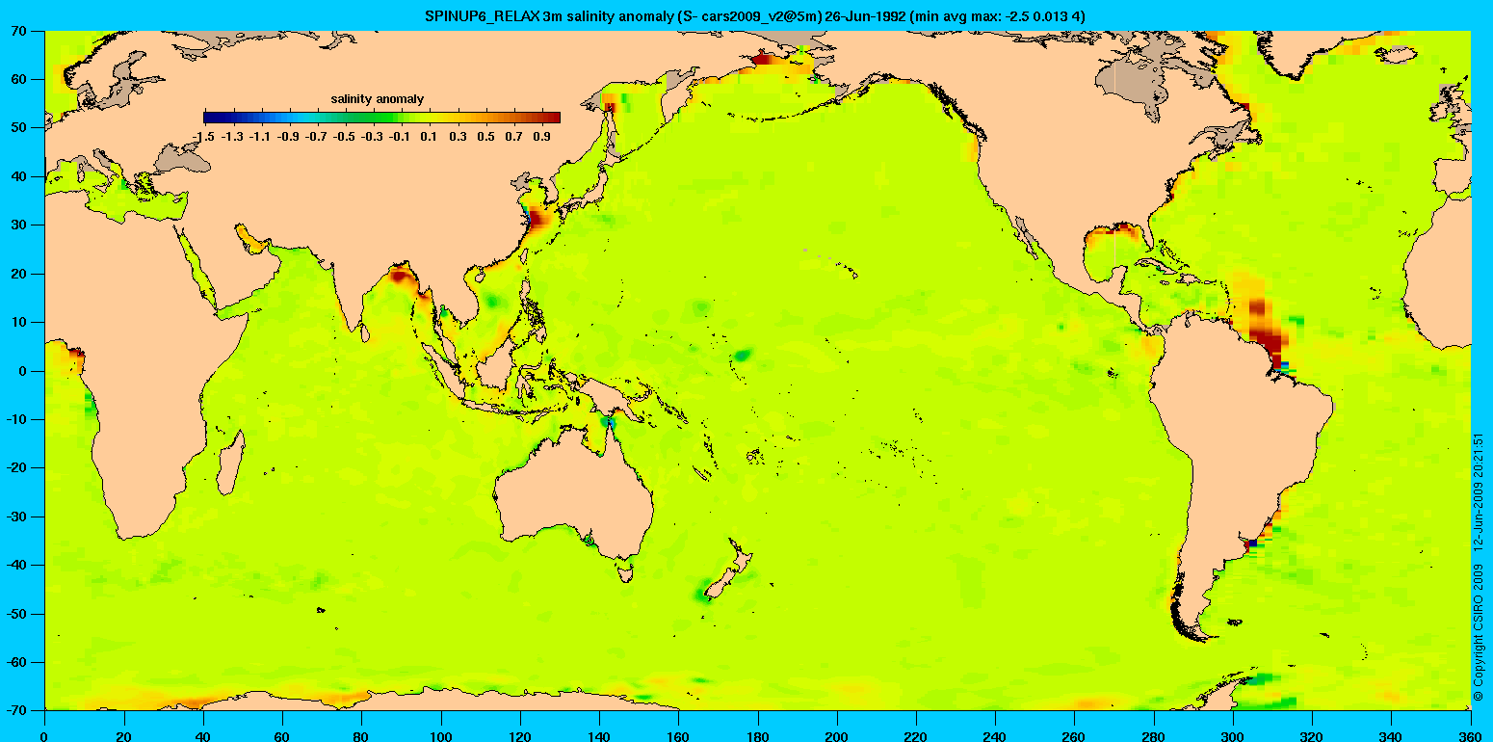
Task: Click the 0.1 colorbar tick label
Action: (430, 138)
